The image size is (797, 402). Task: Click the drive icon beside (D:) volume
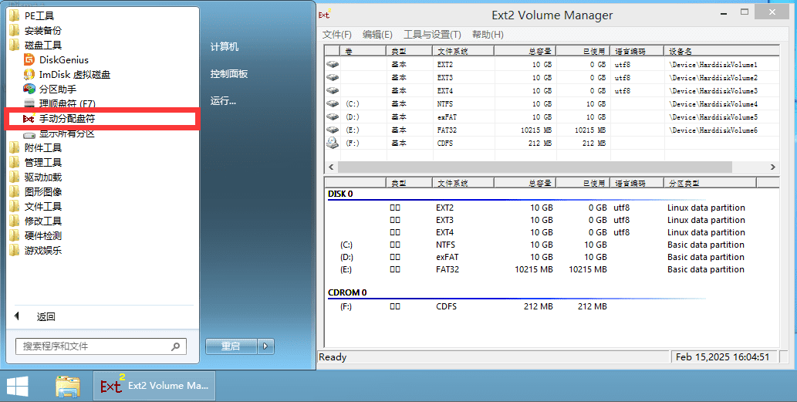[333, 117]
